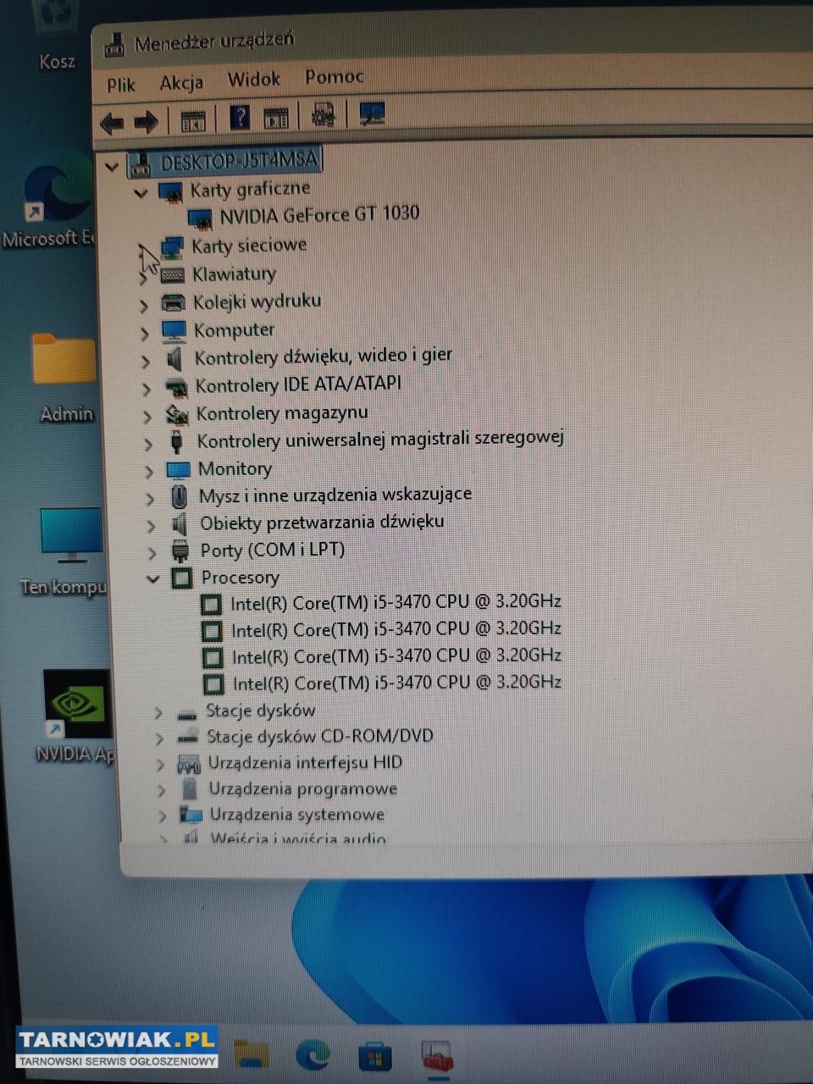This screenshot has width=813, height=1084.
Task: Open the Widok menu
Action: 253,80
